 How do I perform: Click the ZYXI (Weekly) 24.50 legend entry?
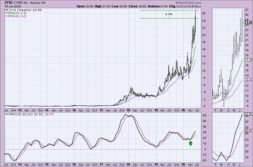click(x=25, y=10)
